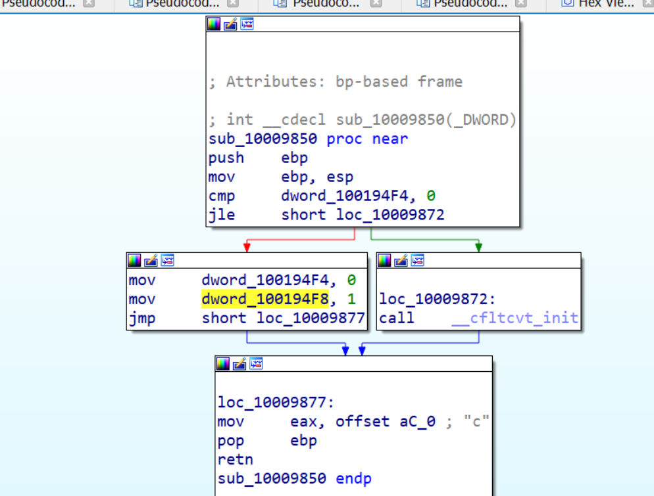Click the 'offset aC_0' operand
Screen dimensions: 654x496
(x=386, y=422)
